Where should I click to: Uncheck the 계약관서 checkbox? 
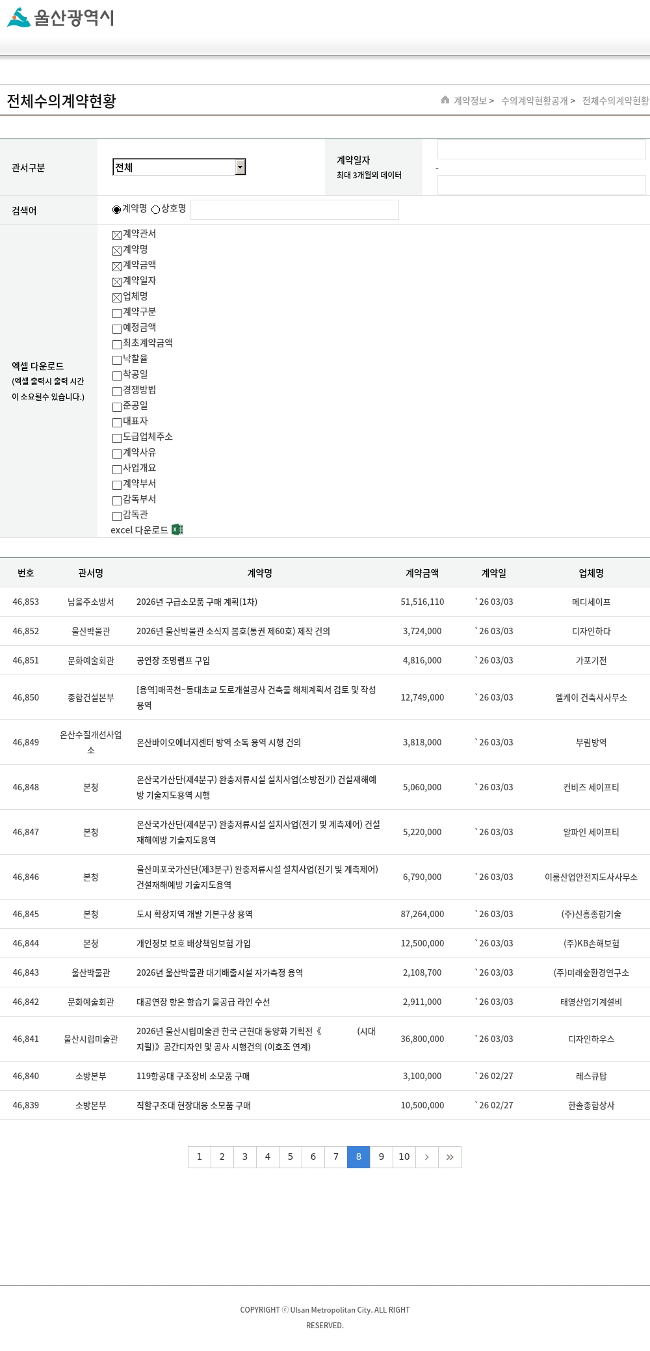(117, 235)
